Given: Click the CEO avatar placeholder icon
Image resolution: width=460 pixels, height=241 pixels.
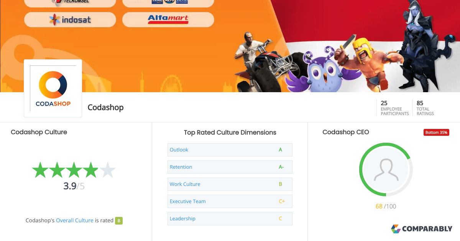Looking at the screenshot, I should pyautogui.click(x=386, y=170).
